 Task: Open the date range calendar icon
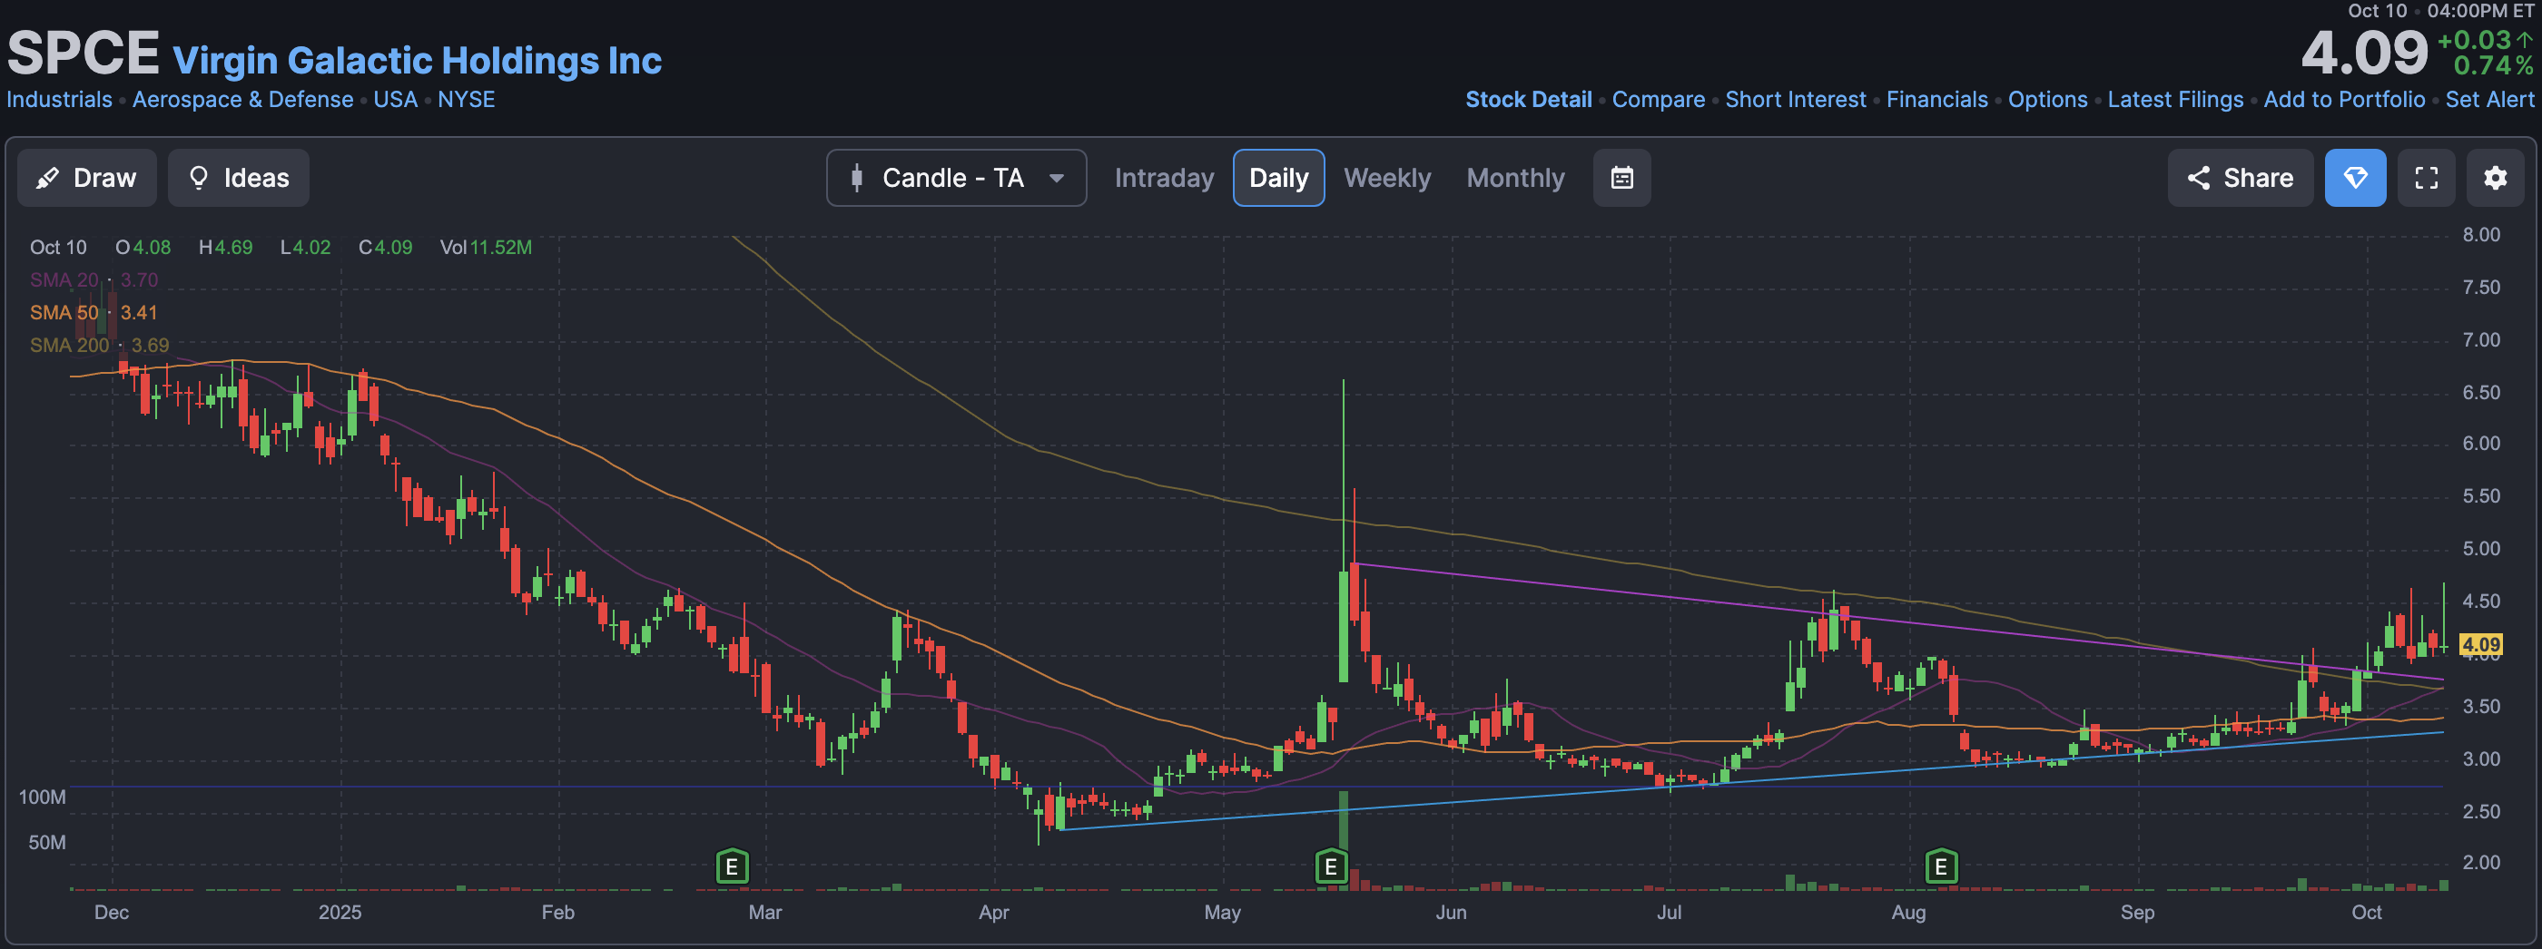tap(1621, 178)
